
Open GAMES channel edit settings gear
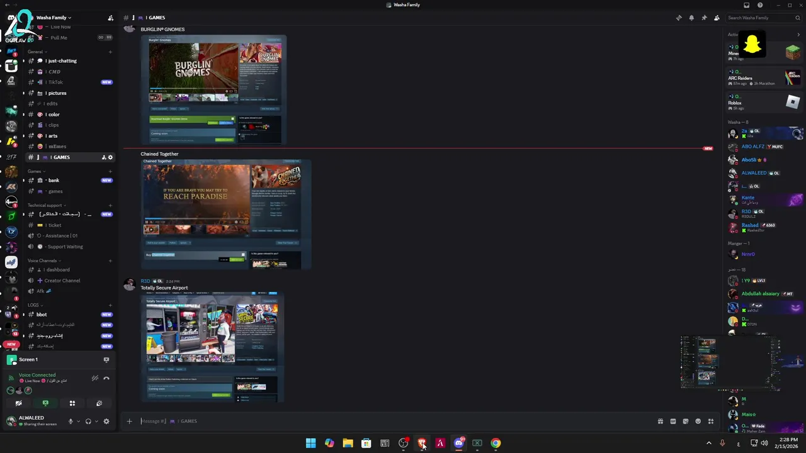click(x=111, y=157)
